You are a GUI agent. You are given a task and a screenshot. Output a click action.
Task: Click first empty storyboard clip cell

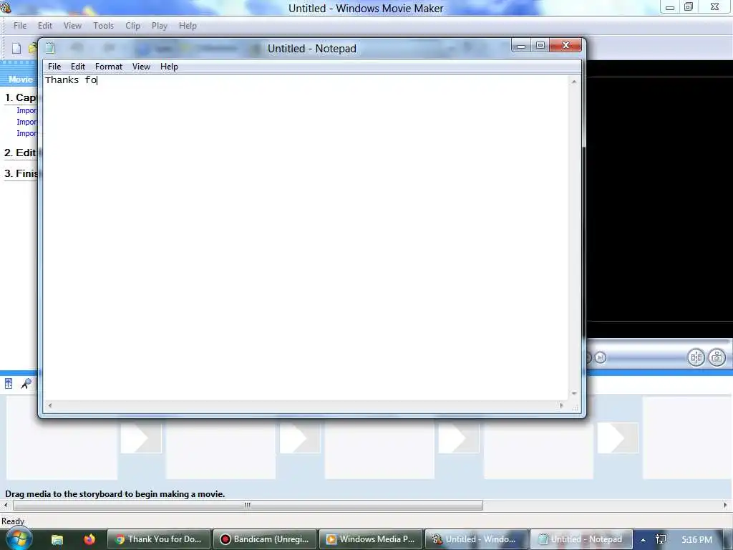[x=62, y=450]
